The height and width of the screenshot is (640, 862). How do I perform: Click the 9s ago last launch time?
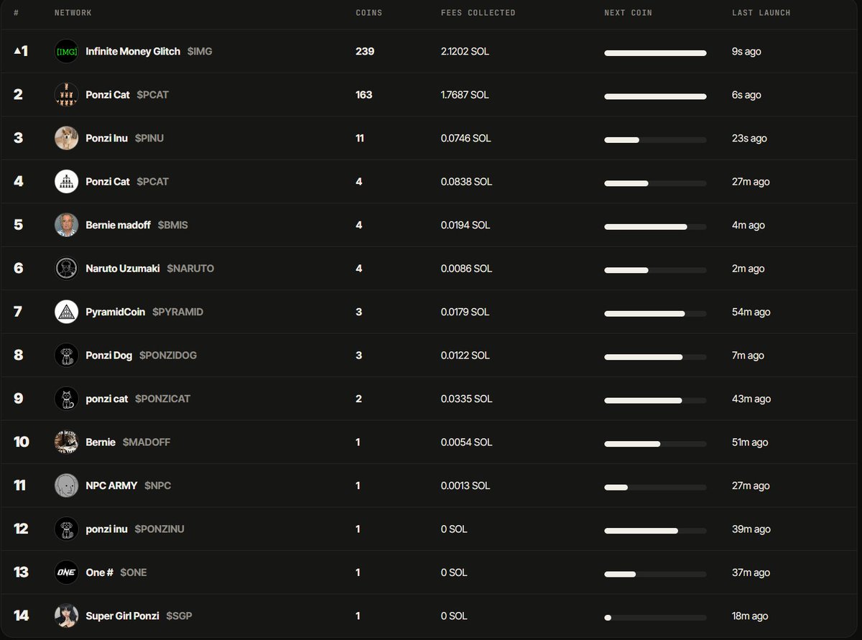(747, 52)
